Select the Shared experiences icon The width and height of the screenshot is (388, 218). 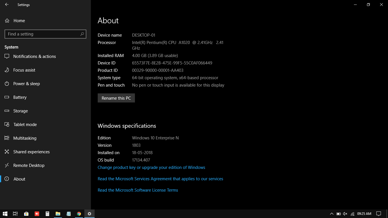(7, 152)
